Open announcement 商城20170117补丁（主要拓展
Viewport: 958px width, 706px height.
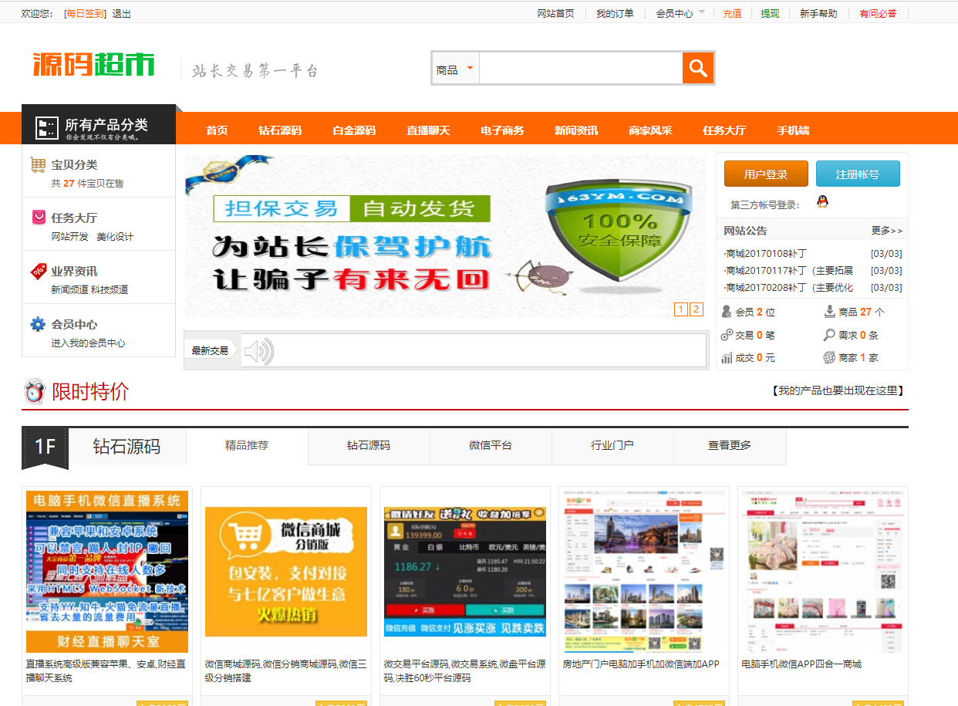[x=788, y=270]
